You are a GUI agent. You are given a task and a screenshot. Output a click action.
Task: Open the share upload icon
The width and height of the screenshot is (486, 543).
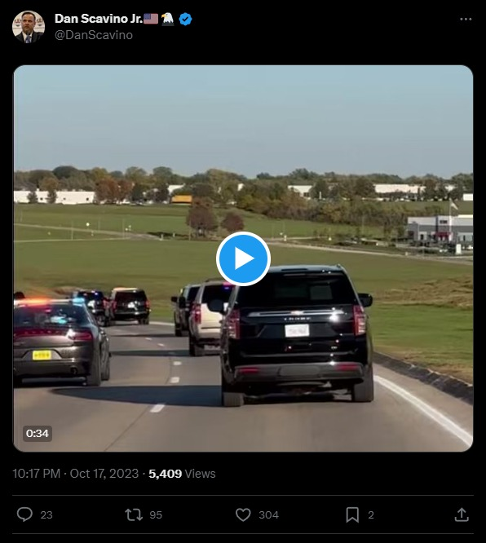[462, 514]
